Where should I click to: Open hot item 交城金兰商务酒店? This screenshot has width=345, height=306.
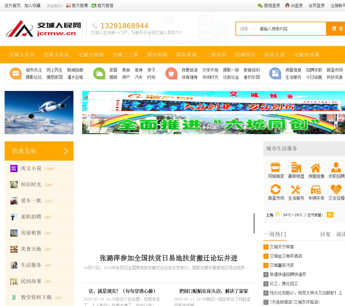[286, 256]
